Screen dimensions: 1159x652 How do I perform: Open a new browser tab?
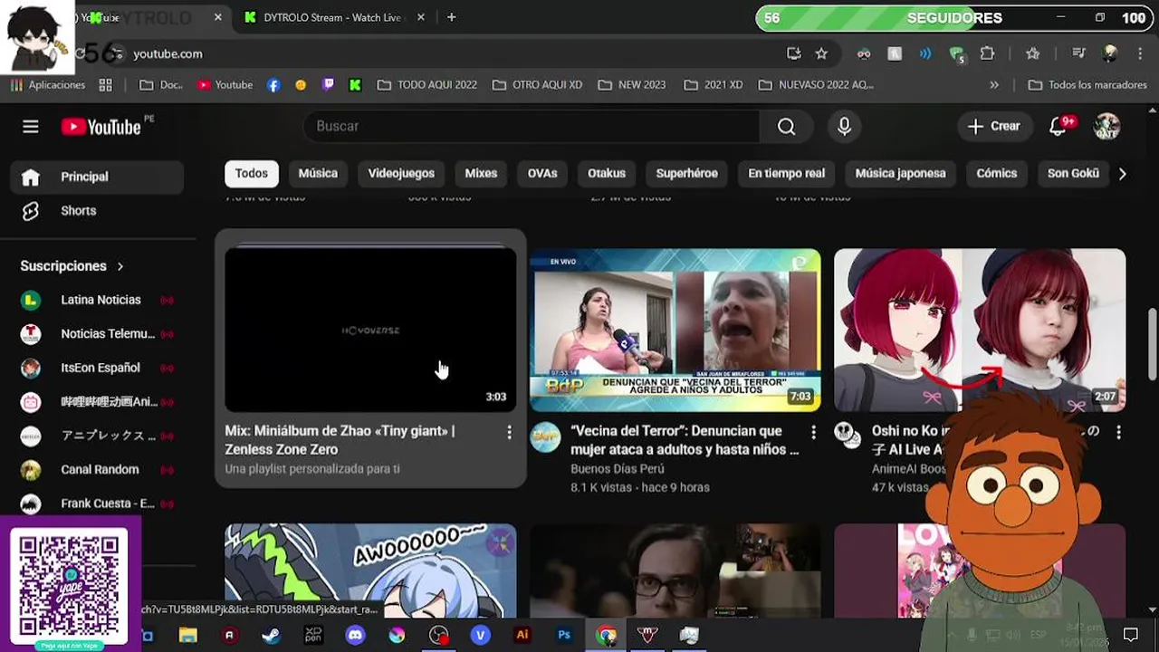tap(451, 17)
